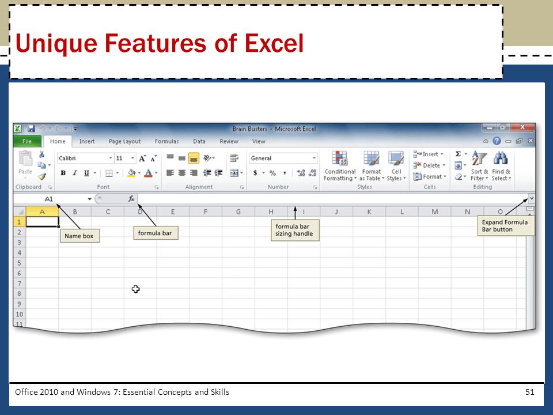Image resolution: width=553 pixels, height=415 pixels.
Task: Click the Decrease Indent icon
Action: (x=207, y=172)
